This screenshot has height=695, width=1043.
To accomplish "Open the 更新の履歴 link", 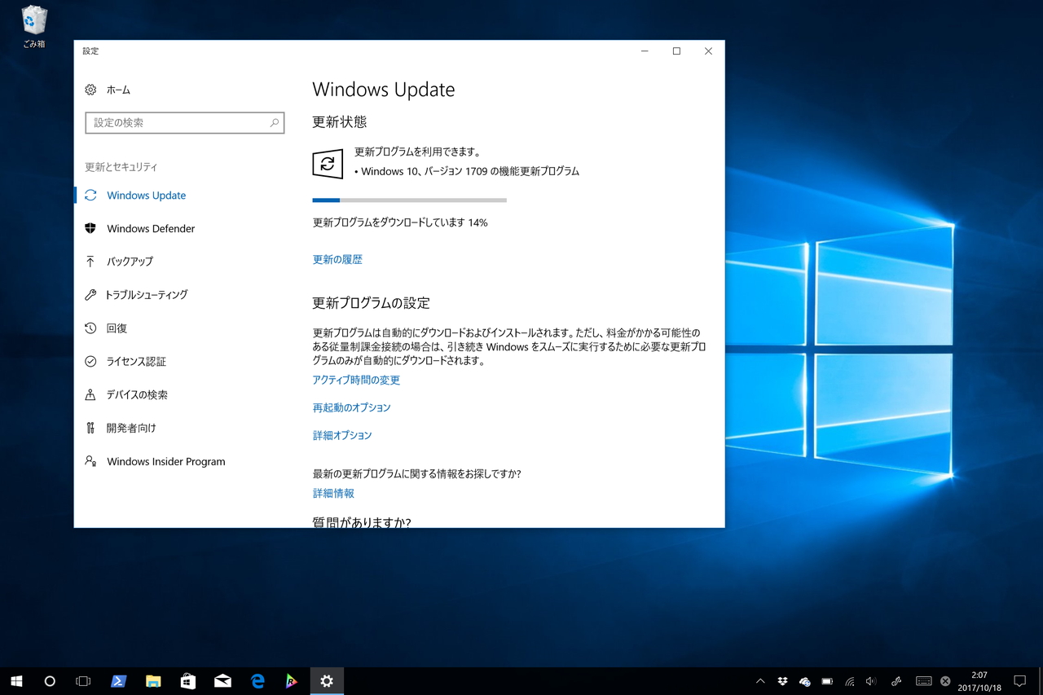I will tap(337, 258).
